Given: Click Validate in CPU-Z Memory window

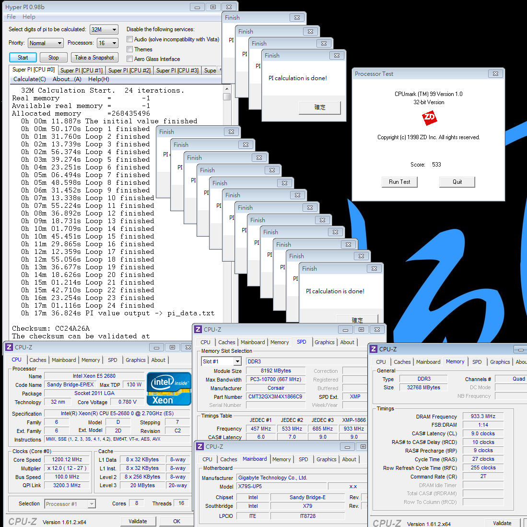Looking at the screenshot, I should [x=502, y=523].
